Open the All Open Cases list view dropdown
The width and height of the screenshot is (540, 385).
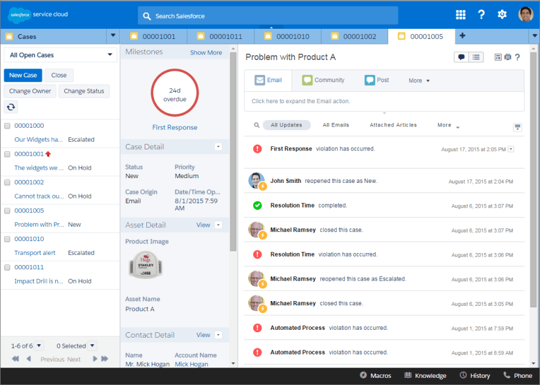pos(60,55)
